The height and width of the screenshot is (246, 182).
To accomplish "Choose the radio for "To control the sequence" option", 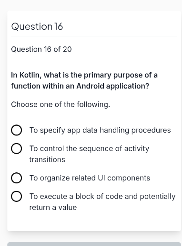I will pyautogui.click(x=17, y=148).
